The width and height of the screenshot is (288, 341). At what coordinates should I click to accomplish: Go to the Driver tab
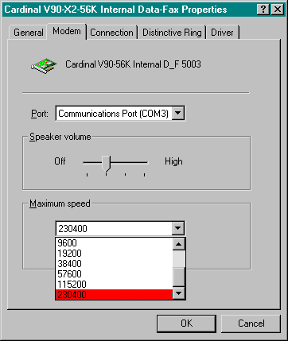(222, 33)
